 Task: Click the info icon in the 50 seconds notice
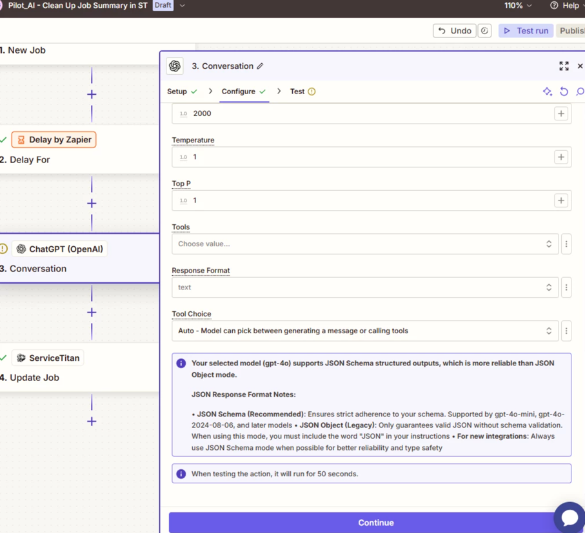(181, 474)
